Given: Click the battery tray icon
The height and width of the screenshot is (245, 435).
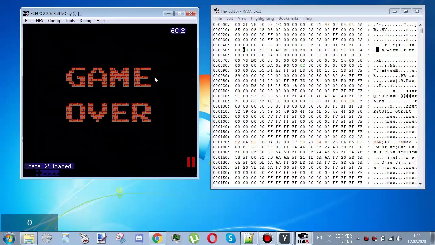Looking at the screenshot, I should (x=383, y=239).
